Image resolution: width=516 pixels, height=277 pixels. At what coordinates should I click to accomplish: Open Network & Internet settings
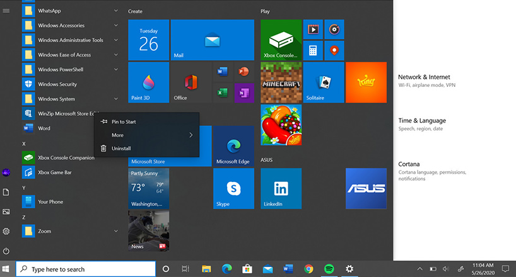click(427, 81)
